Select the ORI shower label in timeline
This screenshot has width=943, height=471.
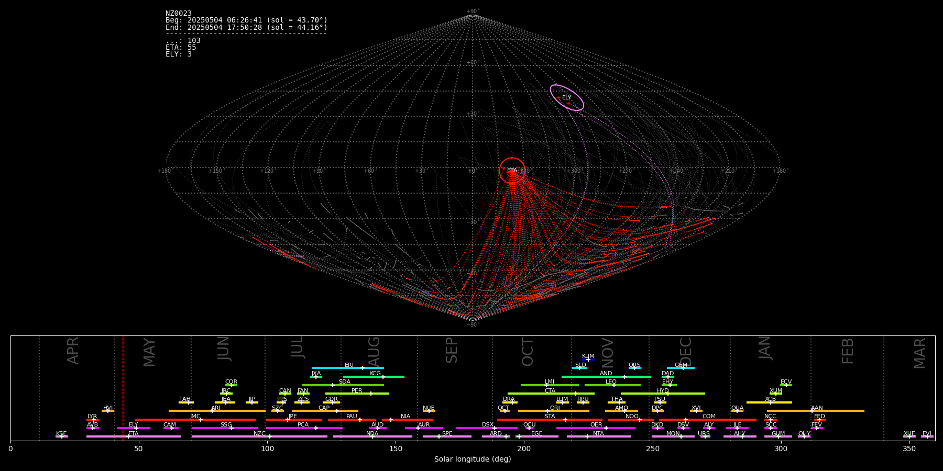pyautogui.click(x=555, y=408)
